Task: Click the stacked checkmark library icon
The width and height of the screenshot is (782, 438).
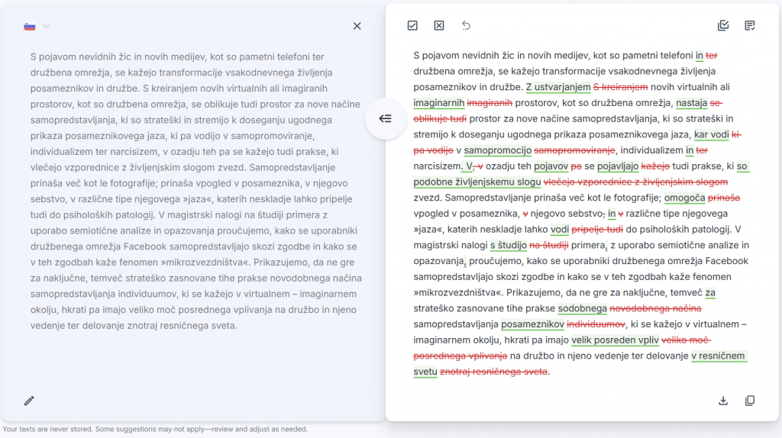Action: 723,26
